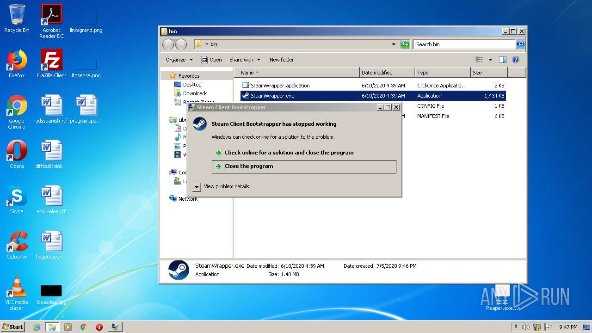Open the Start menu

click(13, 327)
